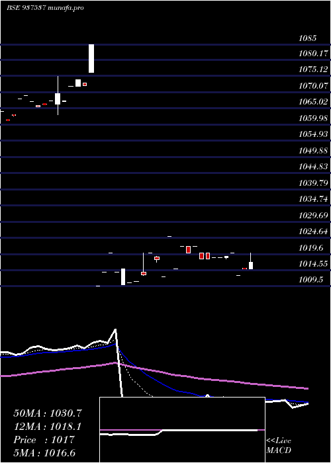Click the 1080.17 price axis label
Screen dimensions: 331x463
(314, 54)
